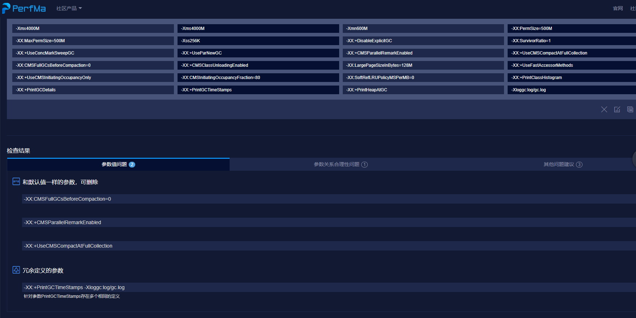Select -XX:+PrintGCTimeStamps in the top grid
Screen dimensions: 636x318
[x=258, y=90]
